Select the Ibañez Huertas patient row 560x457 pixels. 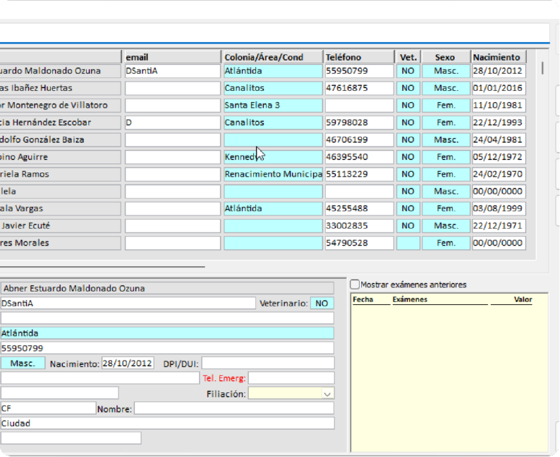click(x=61, y=88)
